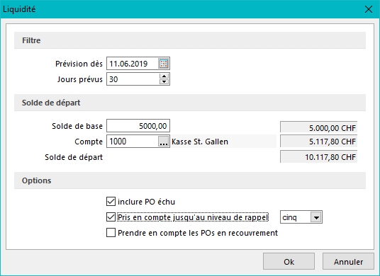Click the Options section header
Screen dimensions: 380x276
(x=190, y=180)
